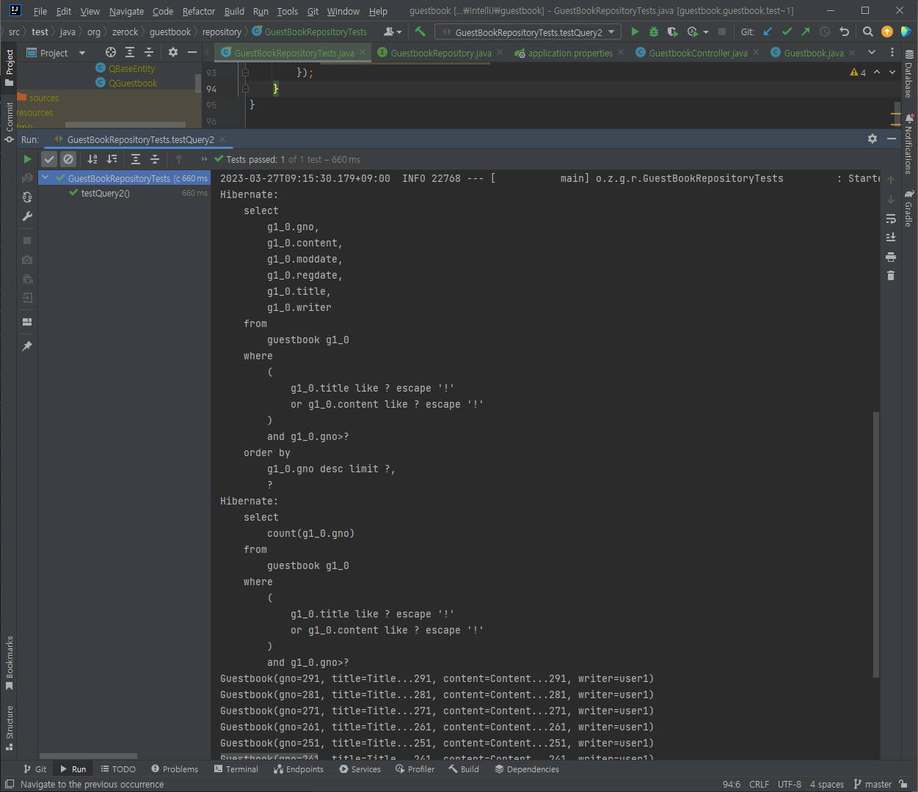Click the Git update project arrow icon

(768, 32)
